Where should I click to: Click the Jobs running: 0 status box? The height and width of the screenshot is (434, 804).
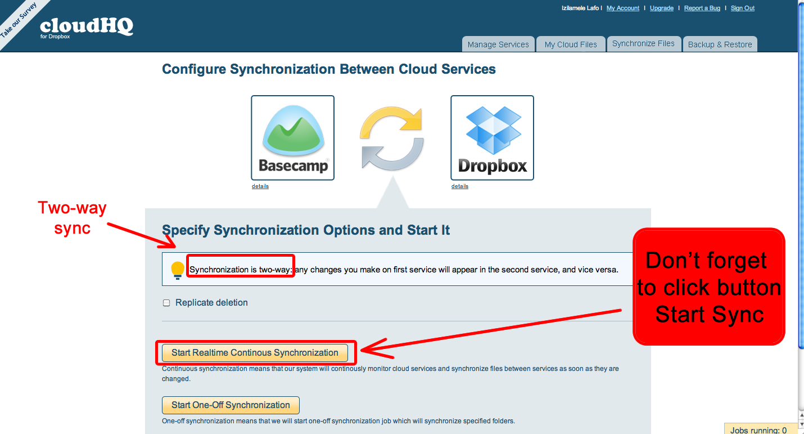[761, 429]
